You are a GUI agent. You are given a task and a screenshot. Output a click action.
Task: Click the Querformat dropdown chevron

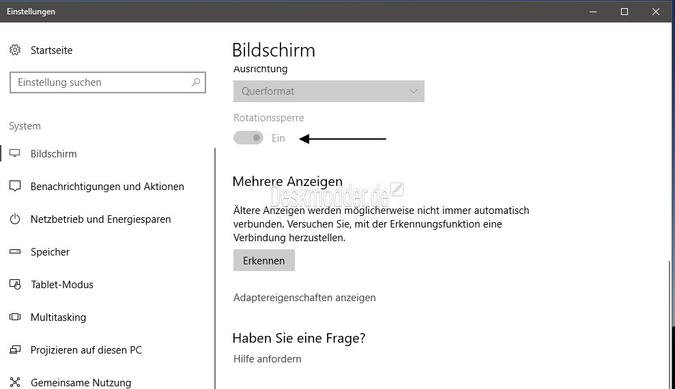414,91
